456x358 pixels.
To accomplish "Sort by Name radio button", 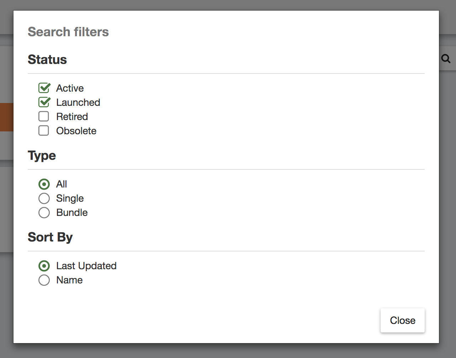I will click(x=44, y=280).
